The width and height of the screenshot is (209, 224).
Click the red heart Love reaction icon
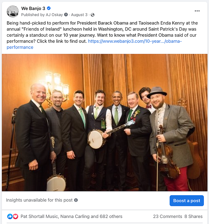click(15, 216)
